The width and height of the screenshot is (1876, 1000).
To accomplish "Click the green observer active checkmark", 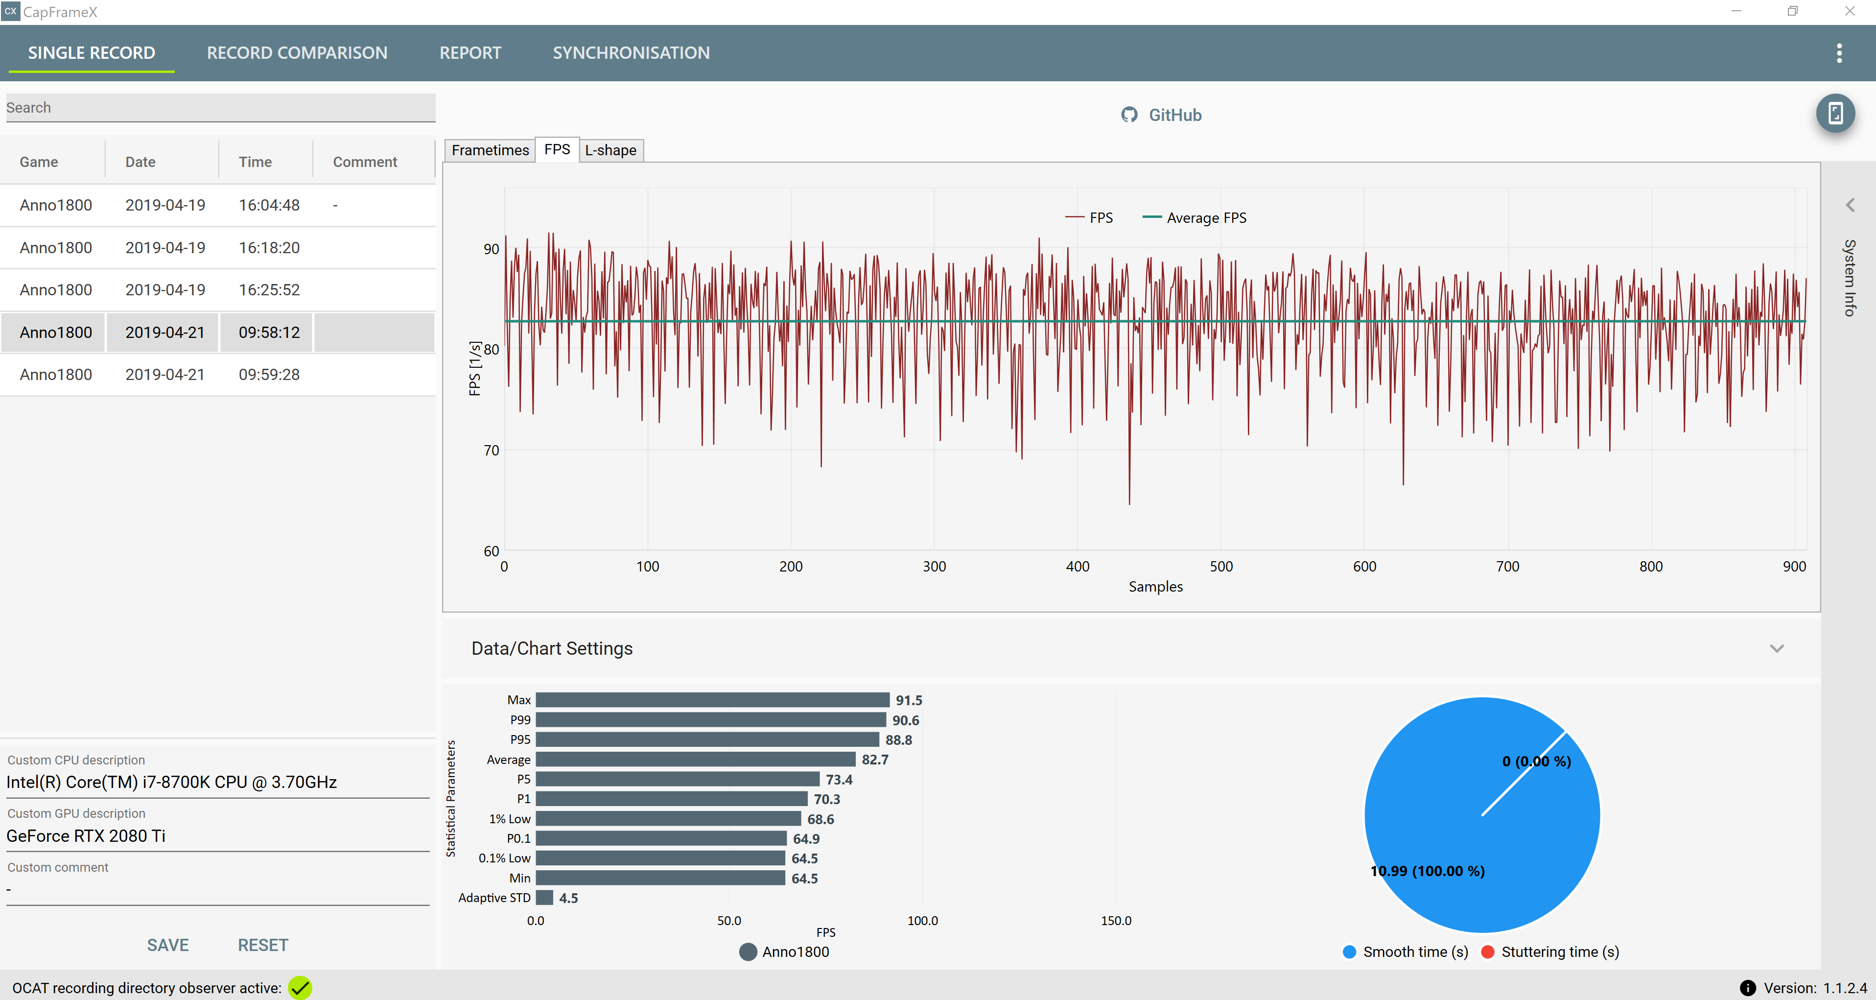I will click(300, 988).
